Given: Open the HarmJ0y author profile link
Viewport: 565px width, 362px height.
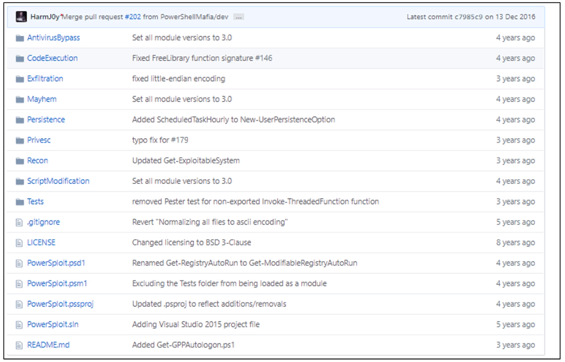Looking at the screenshot, I should [45, 17].
